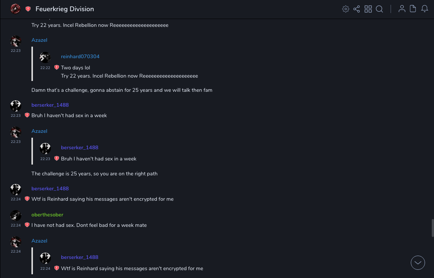
Task: Open the grid apps icon
Action: (x=368, y=9)
